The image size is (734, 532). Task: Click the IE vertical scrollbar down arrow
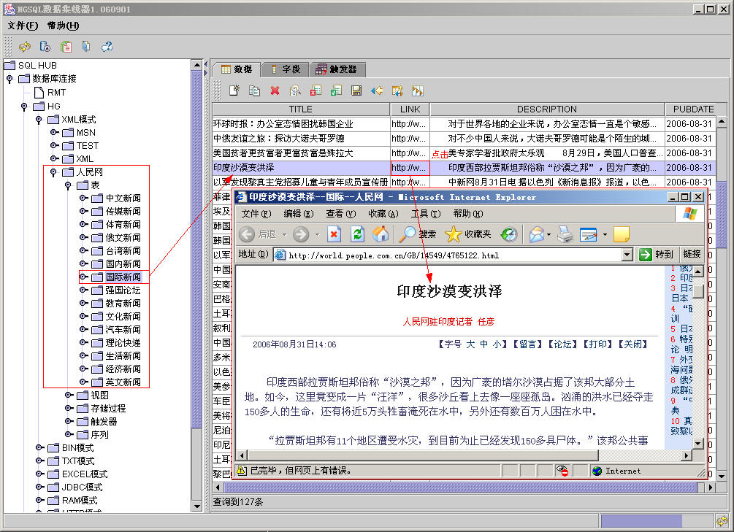698,443
